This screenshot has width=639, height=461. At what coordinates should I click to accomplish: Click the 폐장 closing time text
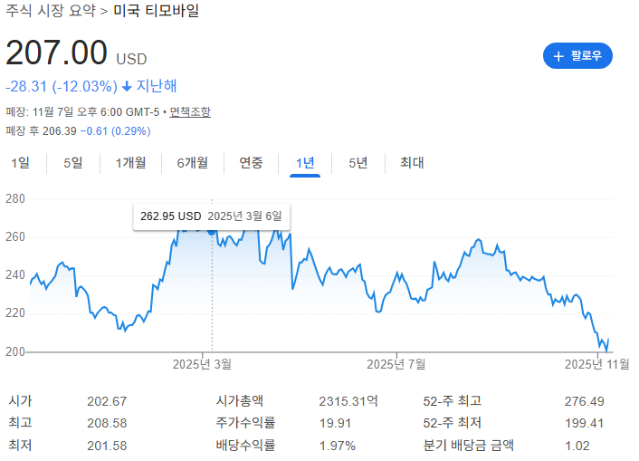tap(82, 111)
